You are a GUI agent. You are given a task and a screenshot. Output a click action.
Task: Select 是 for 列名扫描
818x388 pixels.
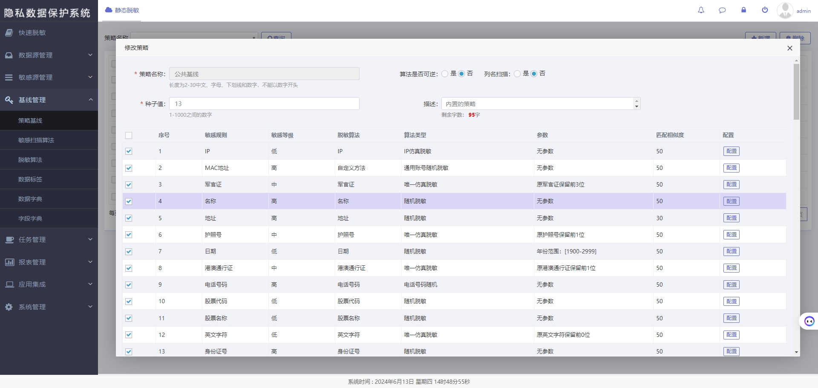(517, 74)
